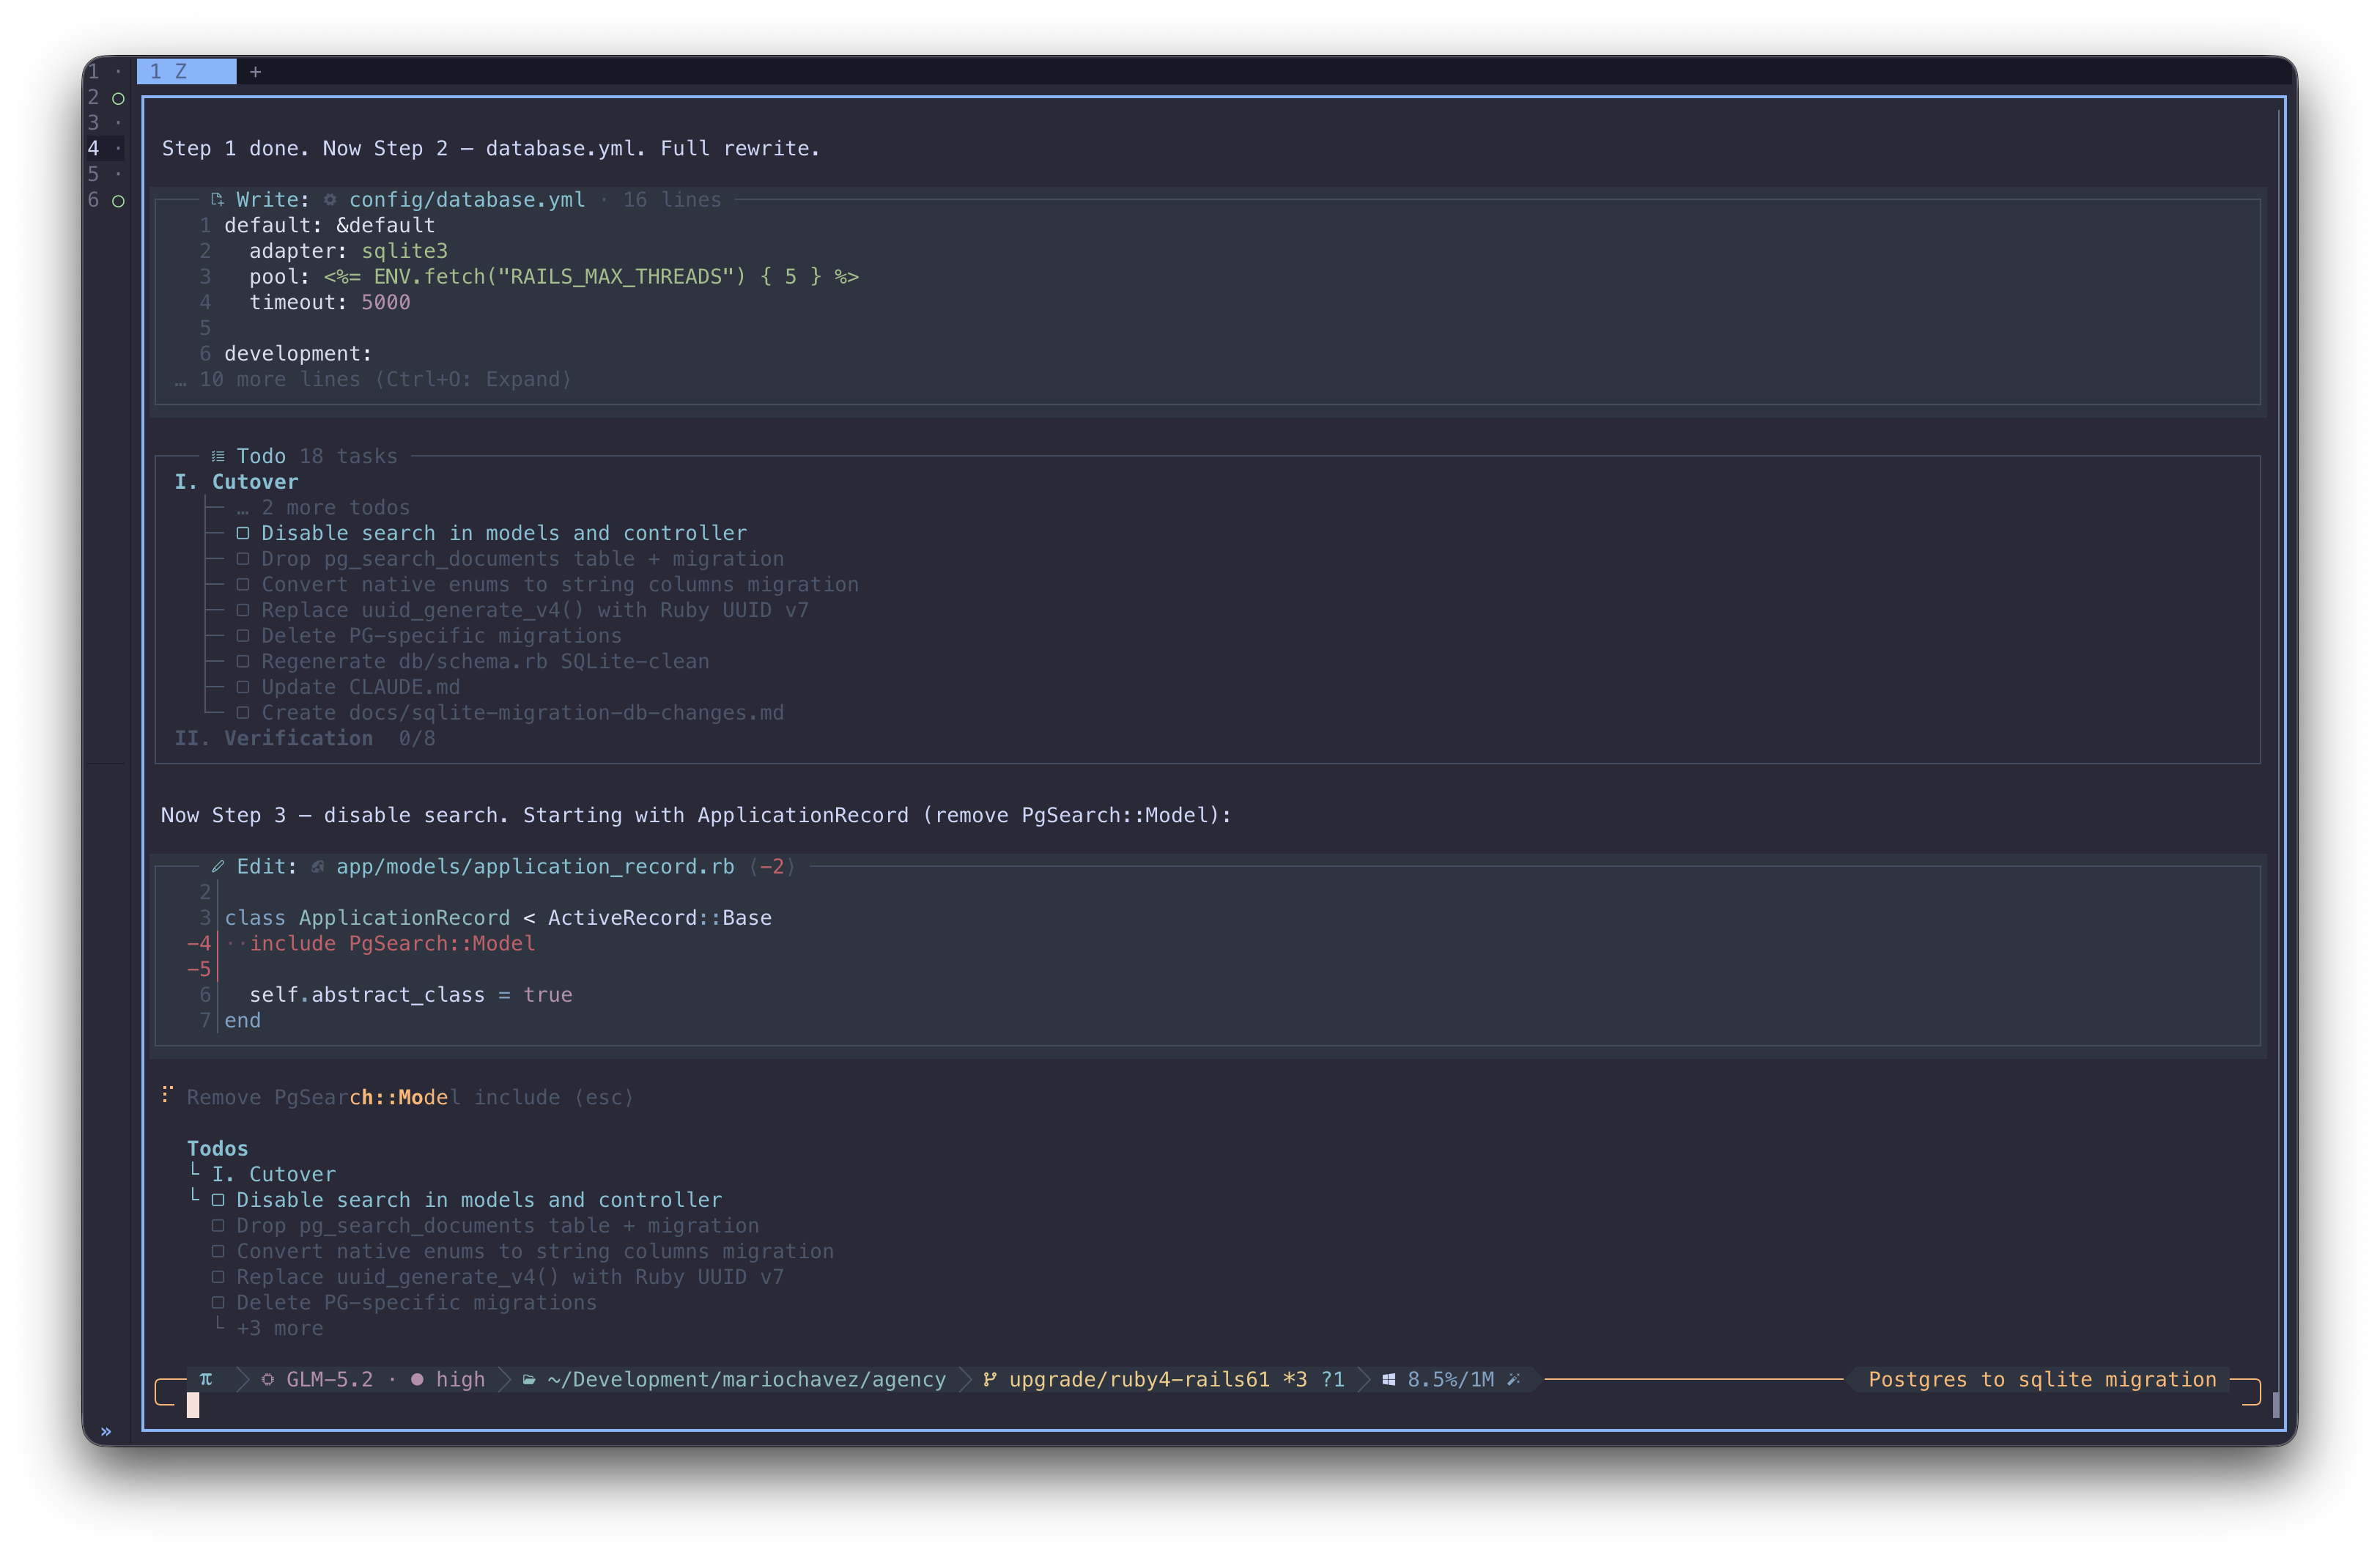Screen dimensions: 2380x1555
Task: Collapse 'I. Cutover' under the Todos heading
Action: click(273, 1174)
